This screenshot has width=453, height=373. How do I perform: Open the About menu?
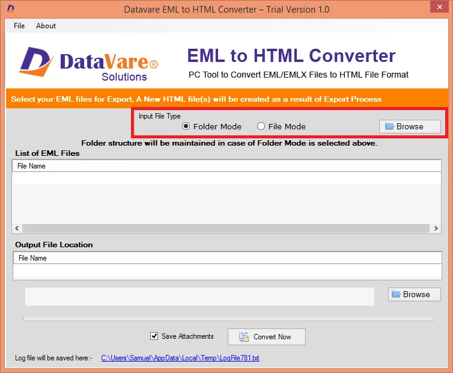pos(46,26)
